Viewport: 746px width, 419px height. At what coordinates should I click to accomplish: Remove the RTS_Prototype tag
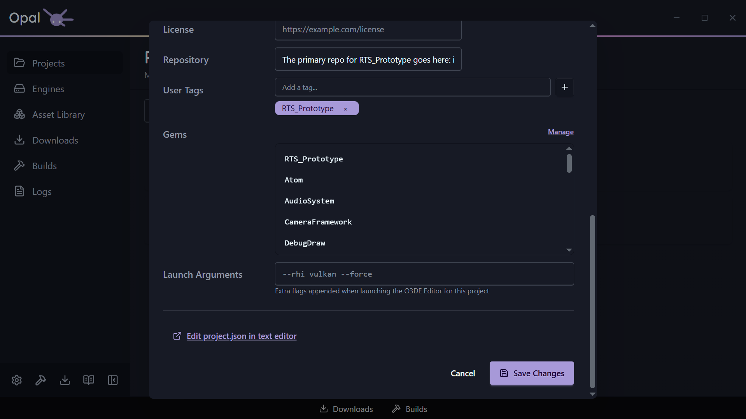345,109
